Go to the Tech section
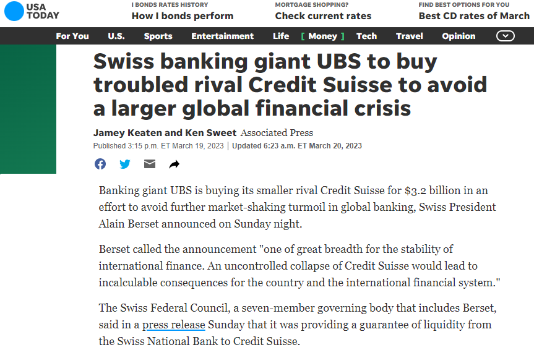Screen dimensions: 534x350 tap(366, 36)
